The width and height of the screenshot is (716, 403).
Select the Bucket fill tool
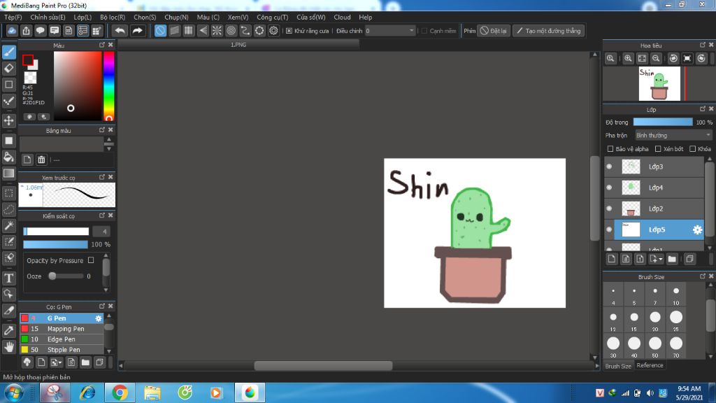[9, 157]
